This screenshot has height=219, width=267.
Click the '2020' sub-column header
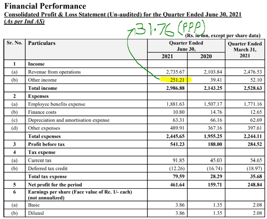point(206,56)
